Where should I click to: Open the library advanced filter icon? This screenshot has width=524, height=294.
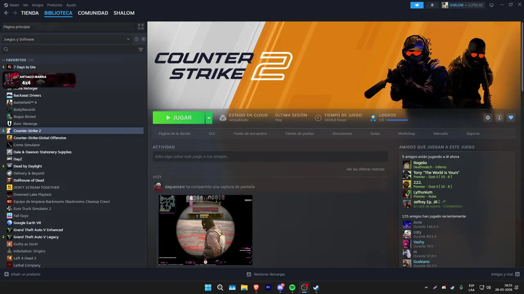(x=141, y=49)
